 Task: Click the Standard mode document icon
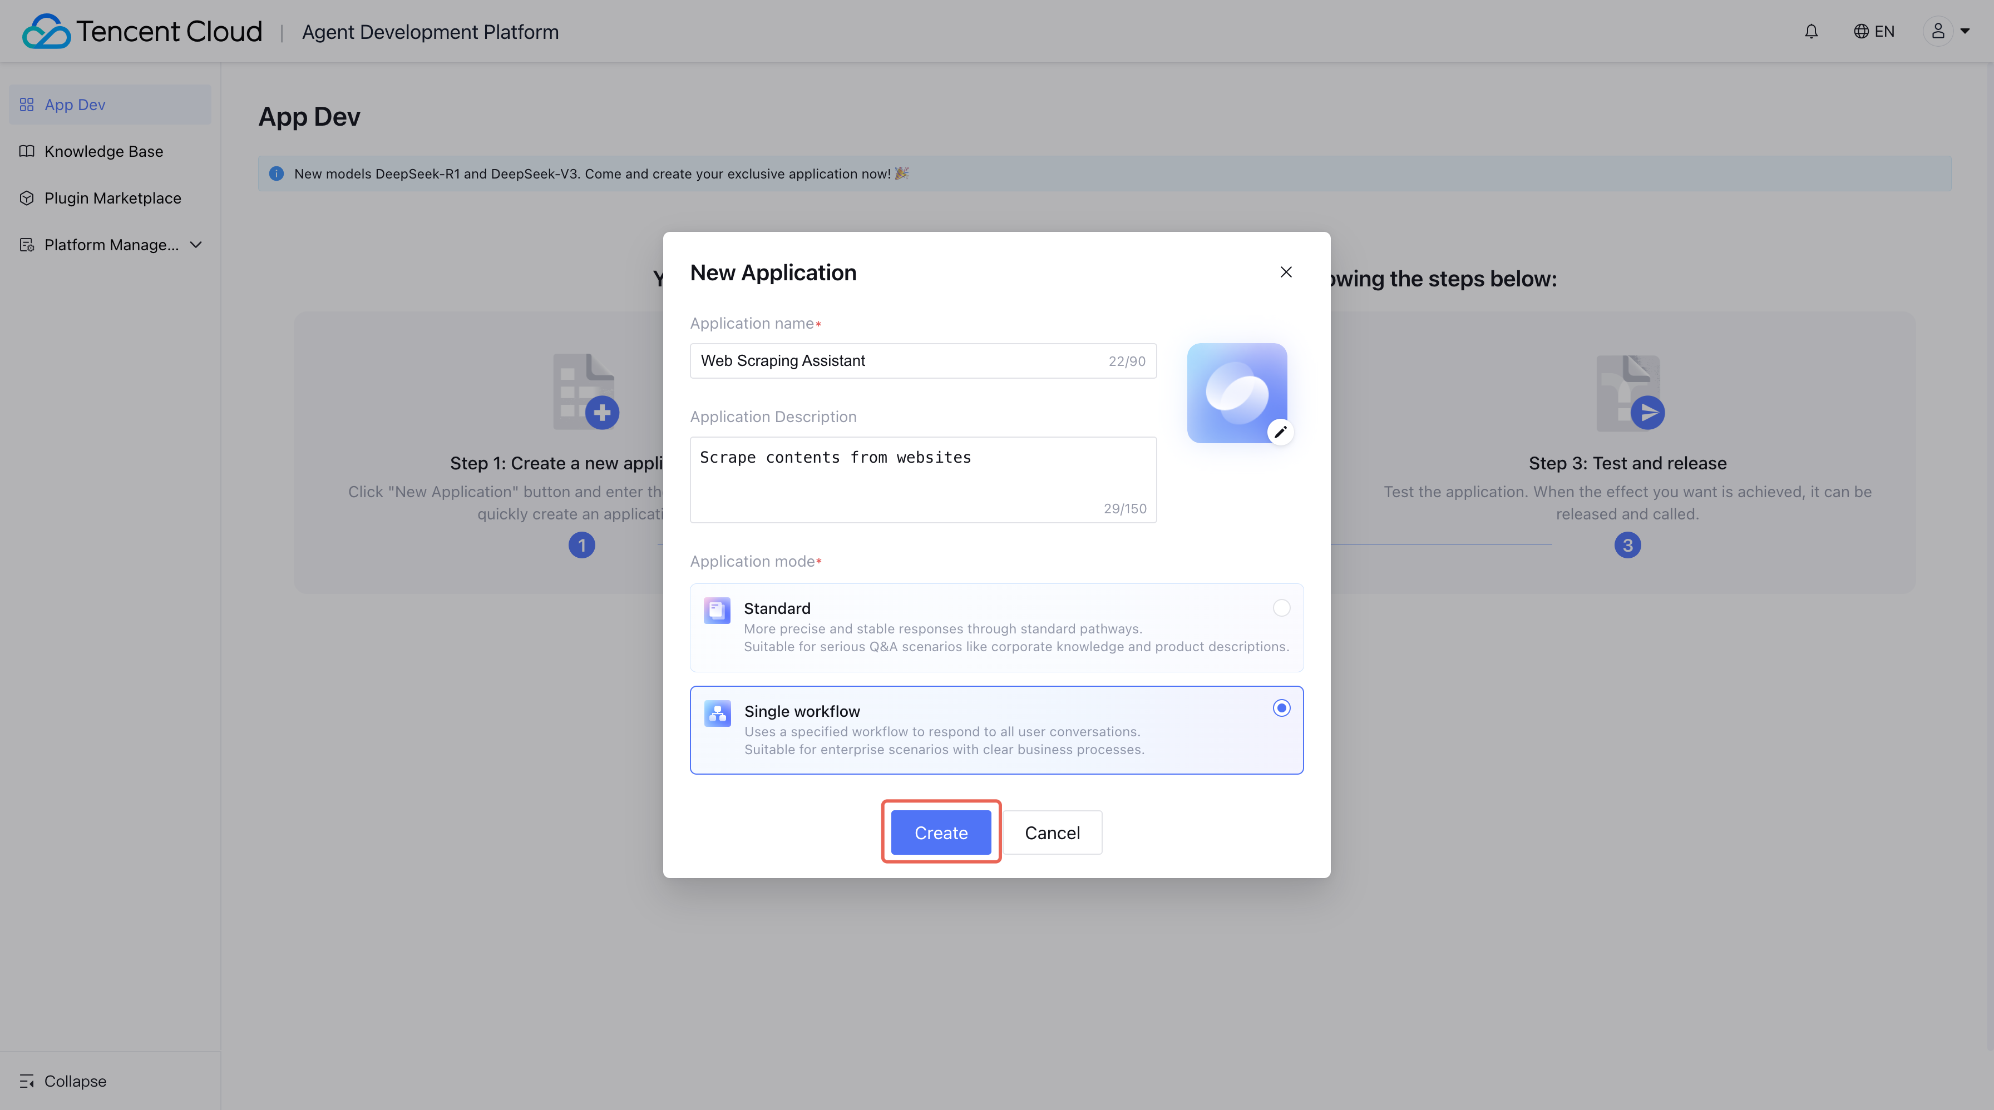click(x=717, y=610)
